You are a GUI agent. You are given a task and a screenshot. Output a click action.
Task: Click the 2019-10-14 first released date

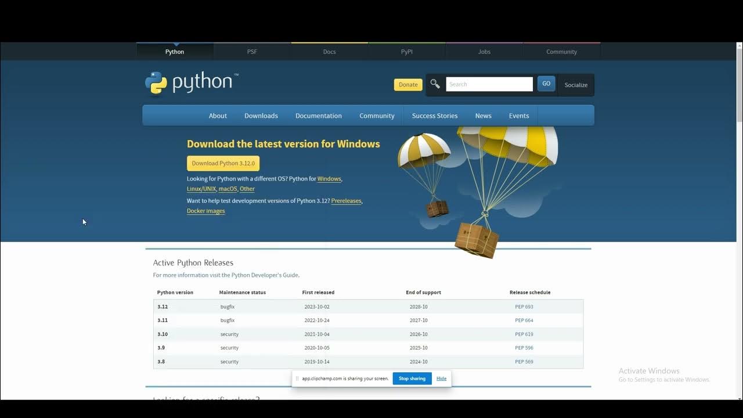tap(317, 362)
